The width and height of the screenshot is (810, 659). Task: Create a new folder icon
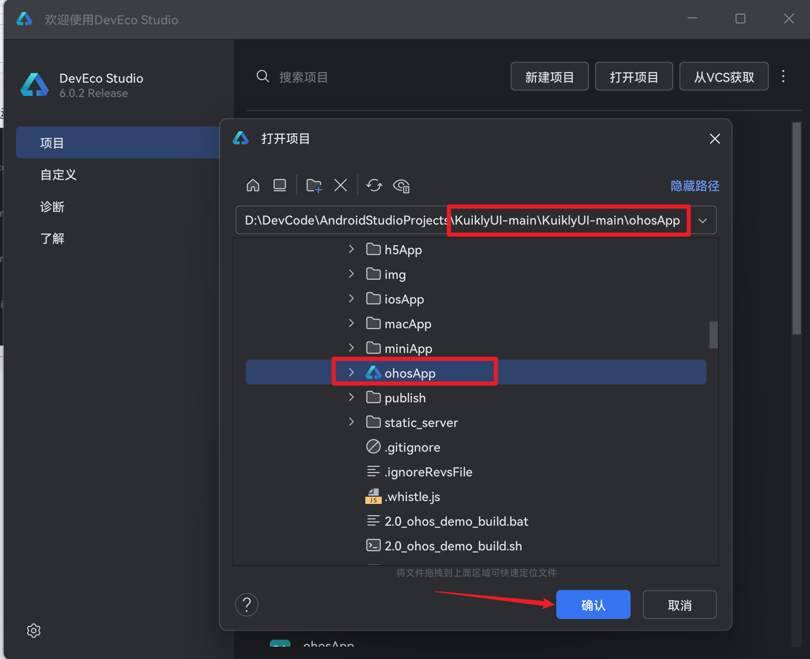(314, 186)
